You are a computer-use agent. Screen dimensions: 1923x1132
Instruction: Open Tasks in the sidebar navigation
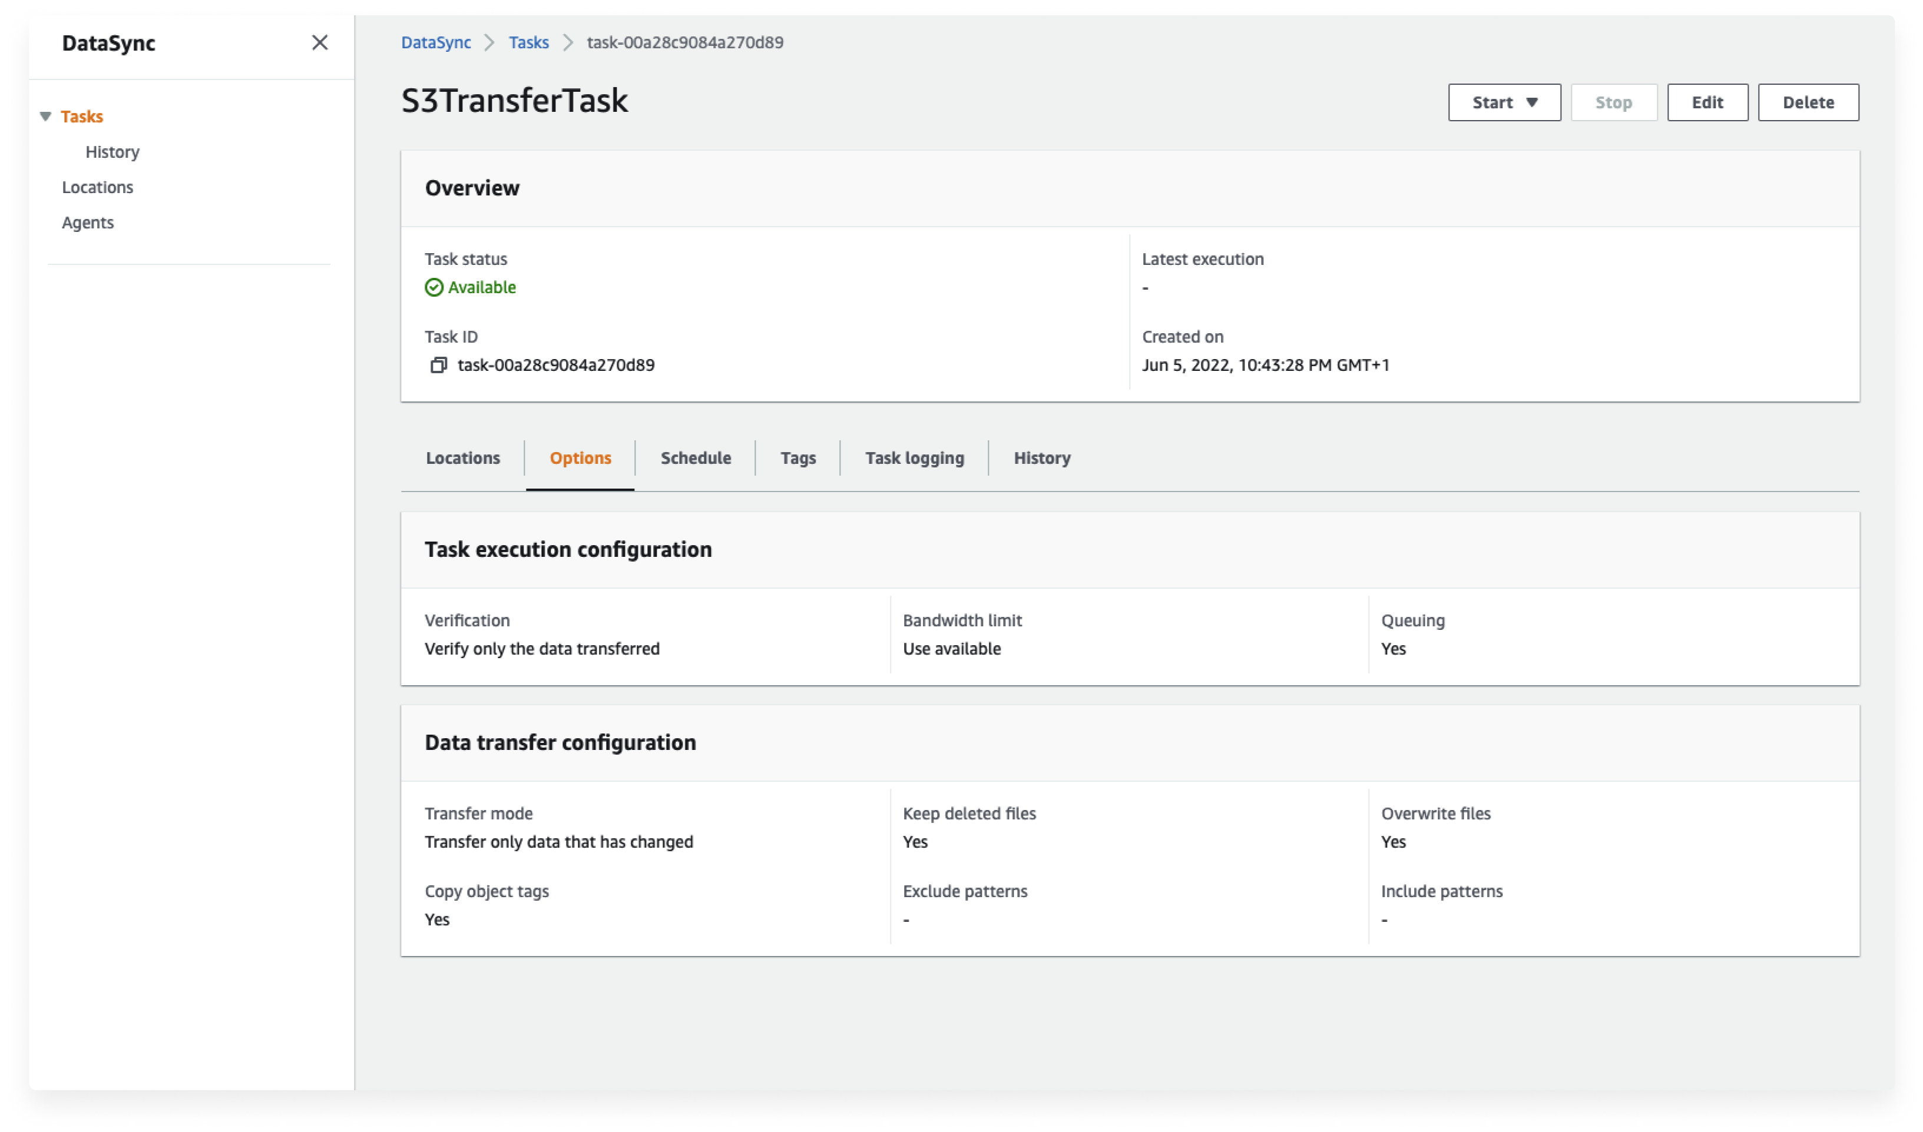tap(82, 117)
